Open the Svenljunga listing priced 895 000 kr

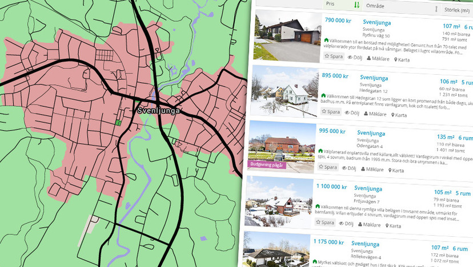374,78
